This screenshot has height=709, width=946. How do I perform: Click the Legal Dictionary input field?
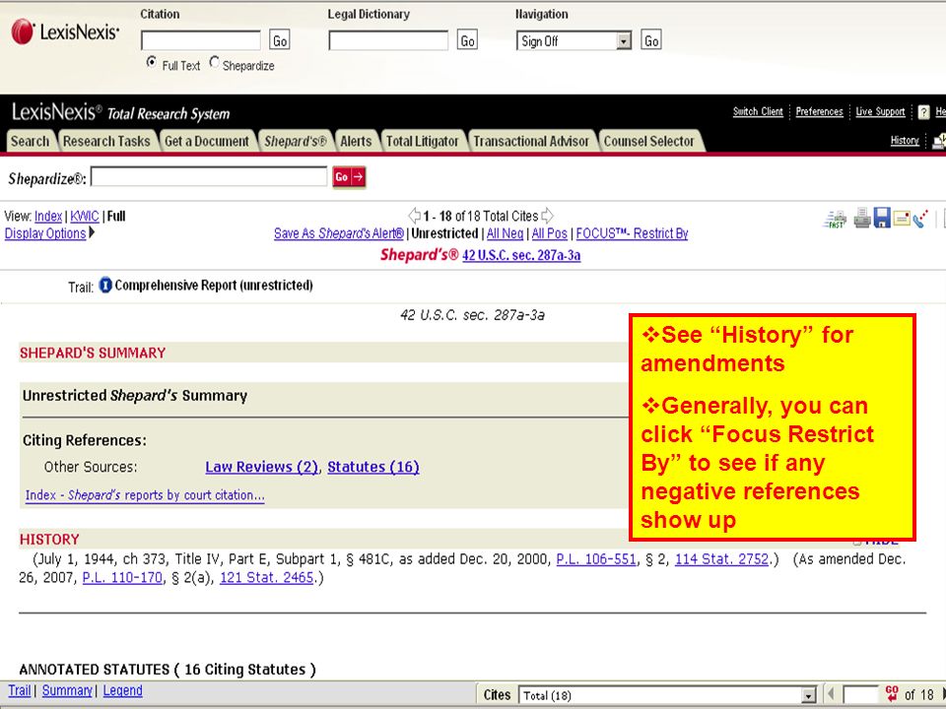coord(388,40)
